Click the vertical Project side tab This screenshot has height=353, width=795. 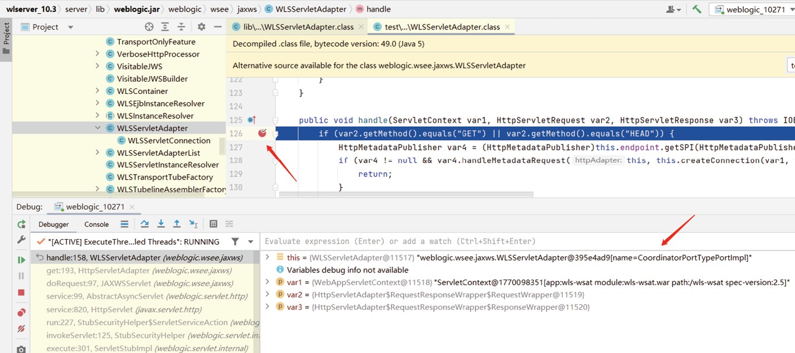(6, 38)
